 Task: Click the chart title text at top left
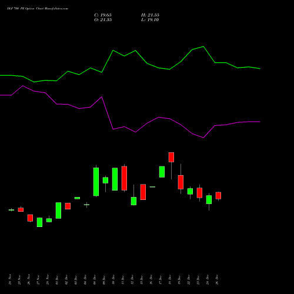[x=38, y=9]
